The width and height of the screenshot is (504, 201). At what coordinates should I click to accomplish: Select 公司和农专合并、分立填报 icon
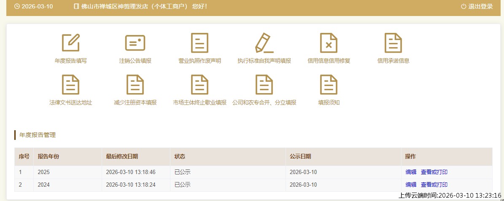[264, 85]
